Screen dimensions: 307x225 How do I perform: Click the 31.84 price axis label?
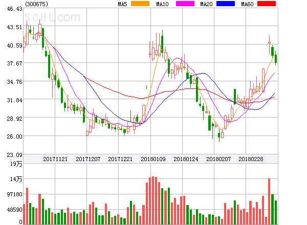[14, 100]
